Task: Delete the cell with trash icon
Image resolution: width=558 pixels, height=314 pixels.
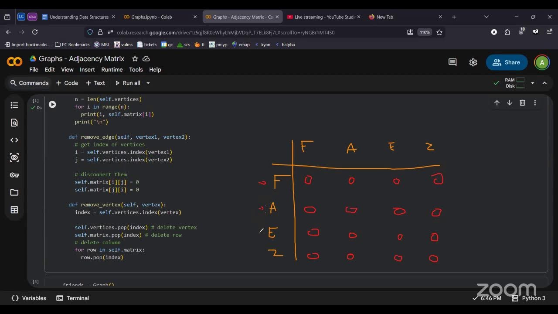Action: [x=522, y=103]
